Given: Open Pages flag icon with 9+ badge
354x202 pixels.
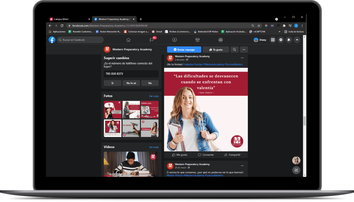Looking at the screenshot, I should (152, 40).
